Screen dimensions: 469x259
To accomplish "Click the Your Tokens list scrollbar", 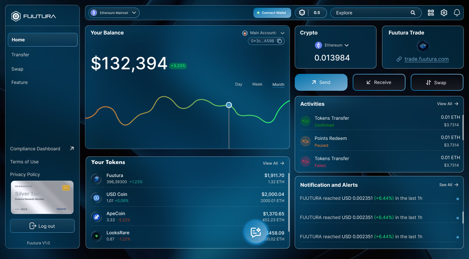I will [x=289, y=202].
